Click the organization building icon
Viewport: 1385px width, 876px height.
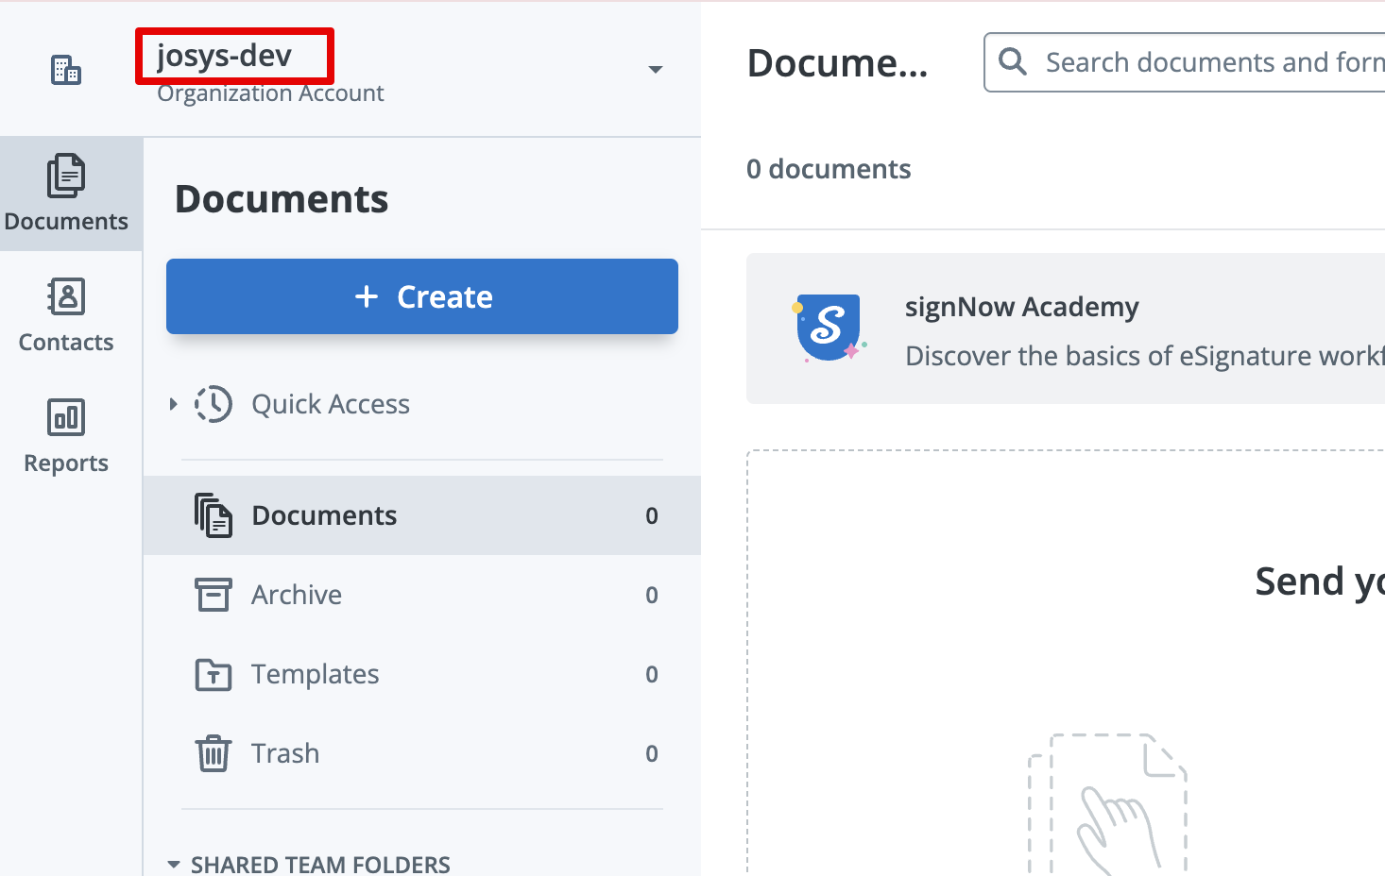point(65,70)
